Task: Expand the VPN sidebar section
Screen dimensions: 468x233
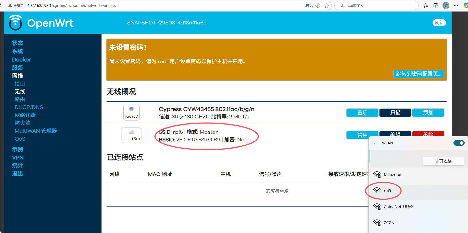Action: tap(18, 158)
